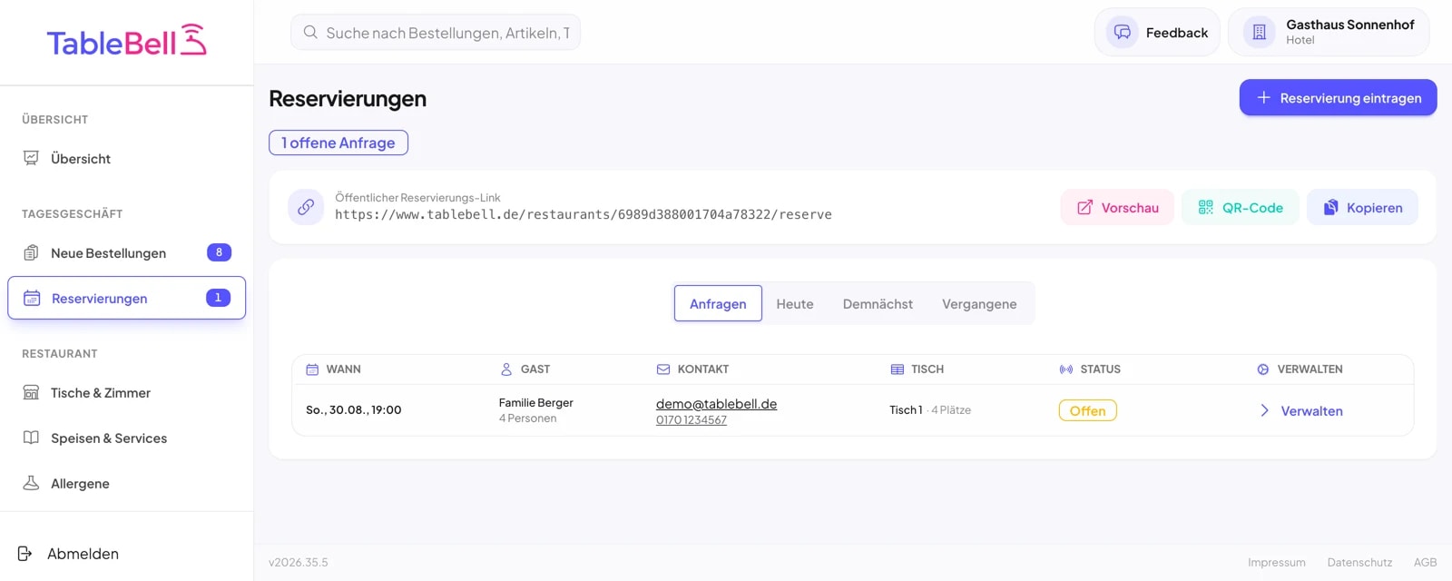Log out with Abmelden
The width and height of the screenshot is (1452, 581).
point(68,554)
